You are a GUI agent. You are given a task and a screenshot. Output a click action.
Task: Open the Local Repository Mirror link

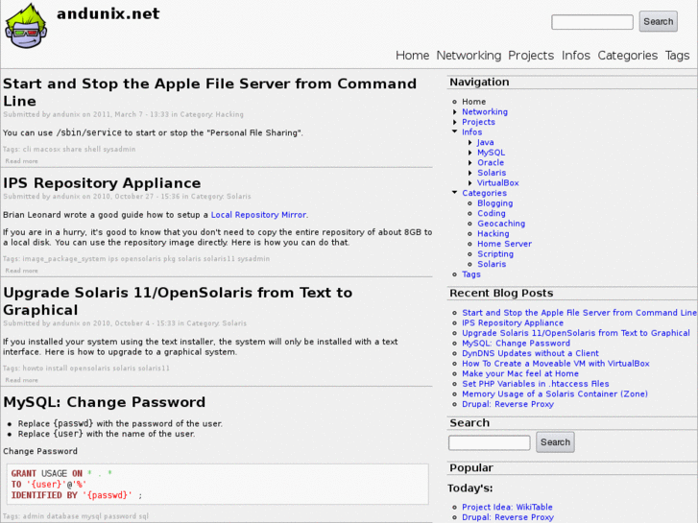pyautogui.click(x=258, y=215)
